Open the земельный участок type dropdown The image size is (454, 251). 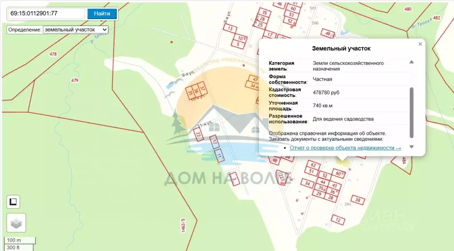pyautogui.click(x=75, y=30)
